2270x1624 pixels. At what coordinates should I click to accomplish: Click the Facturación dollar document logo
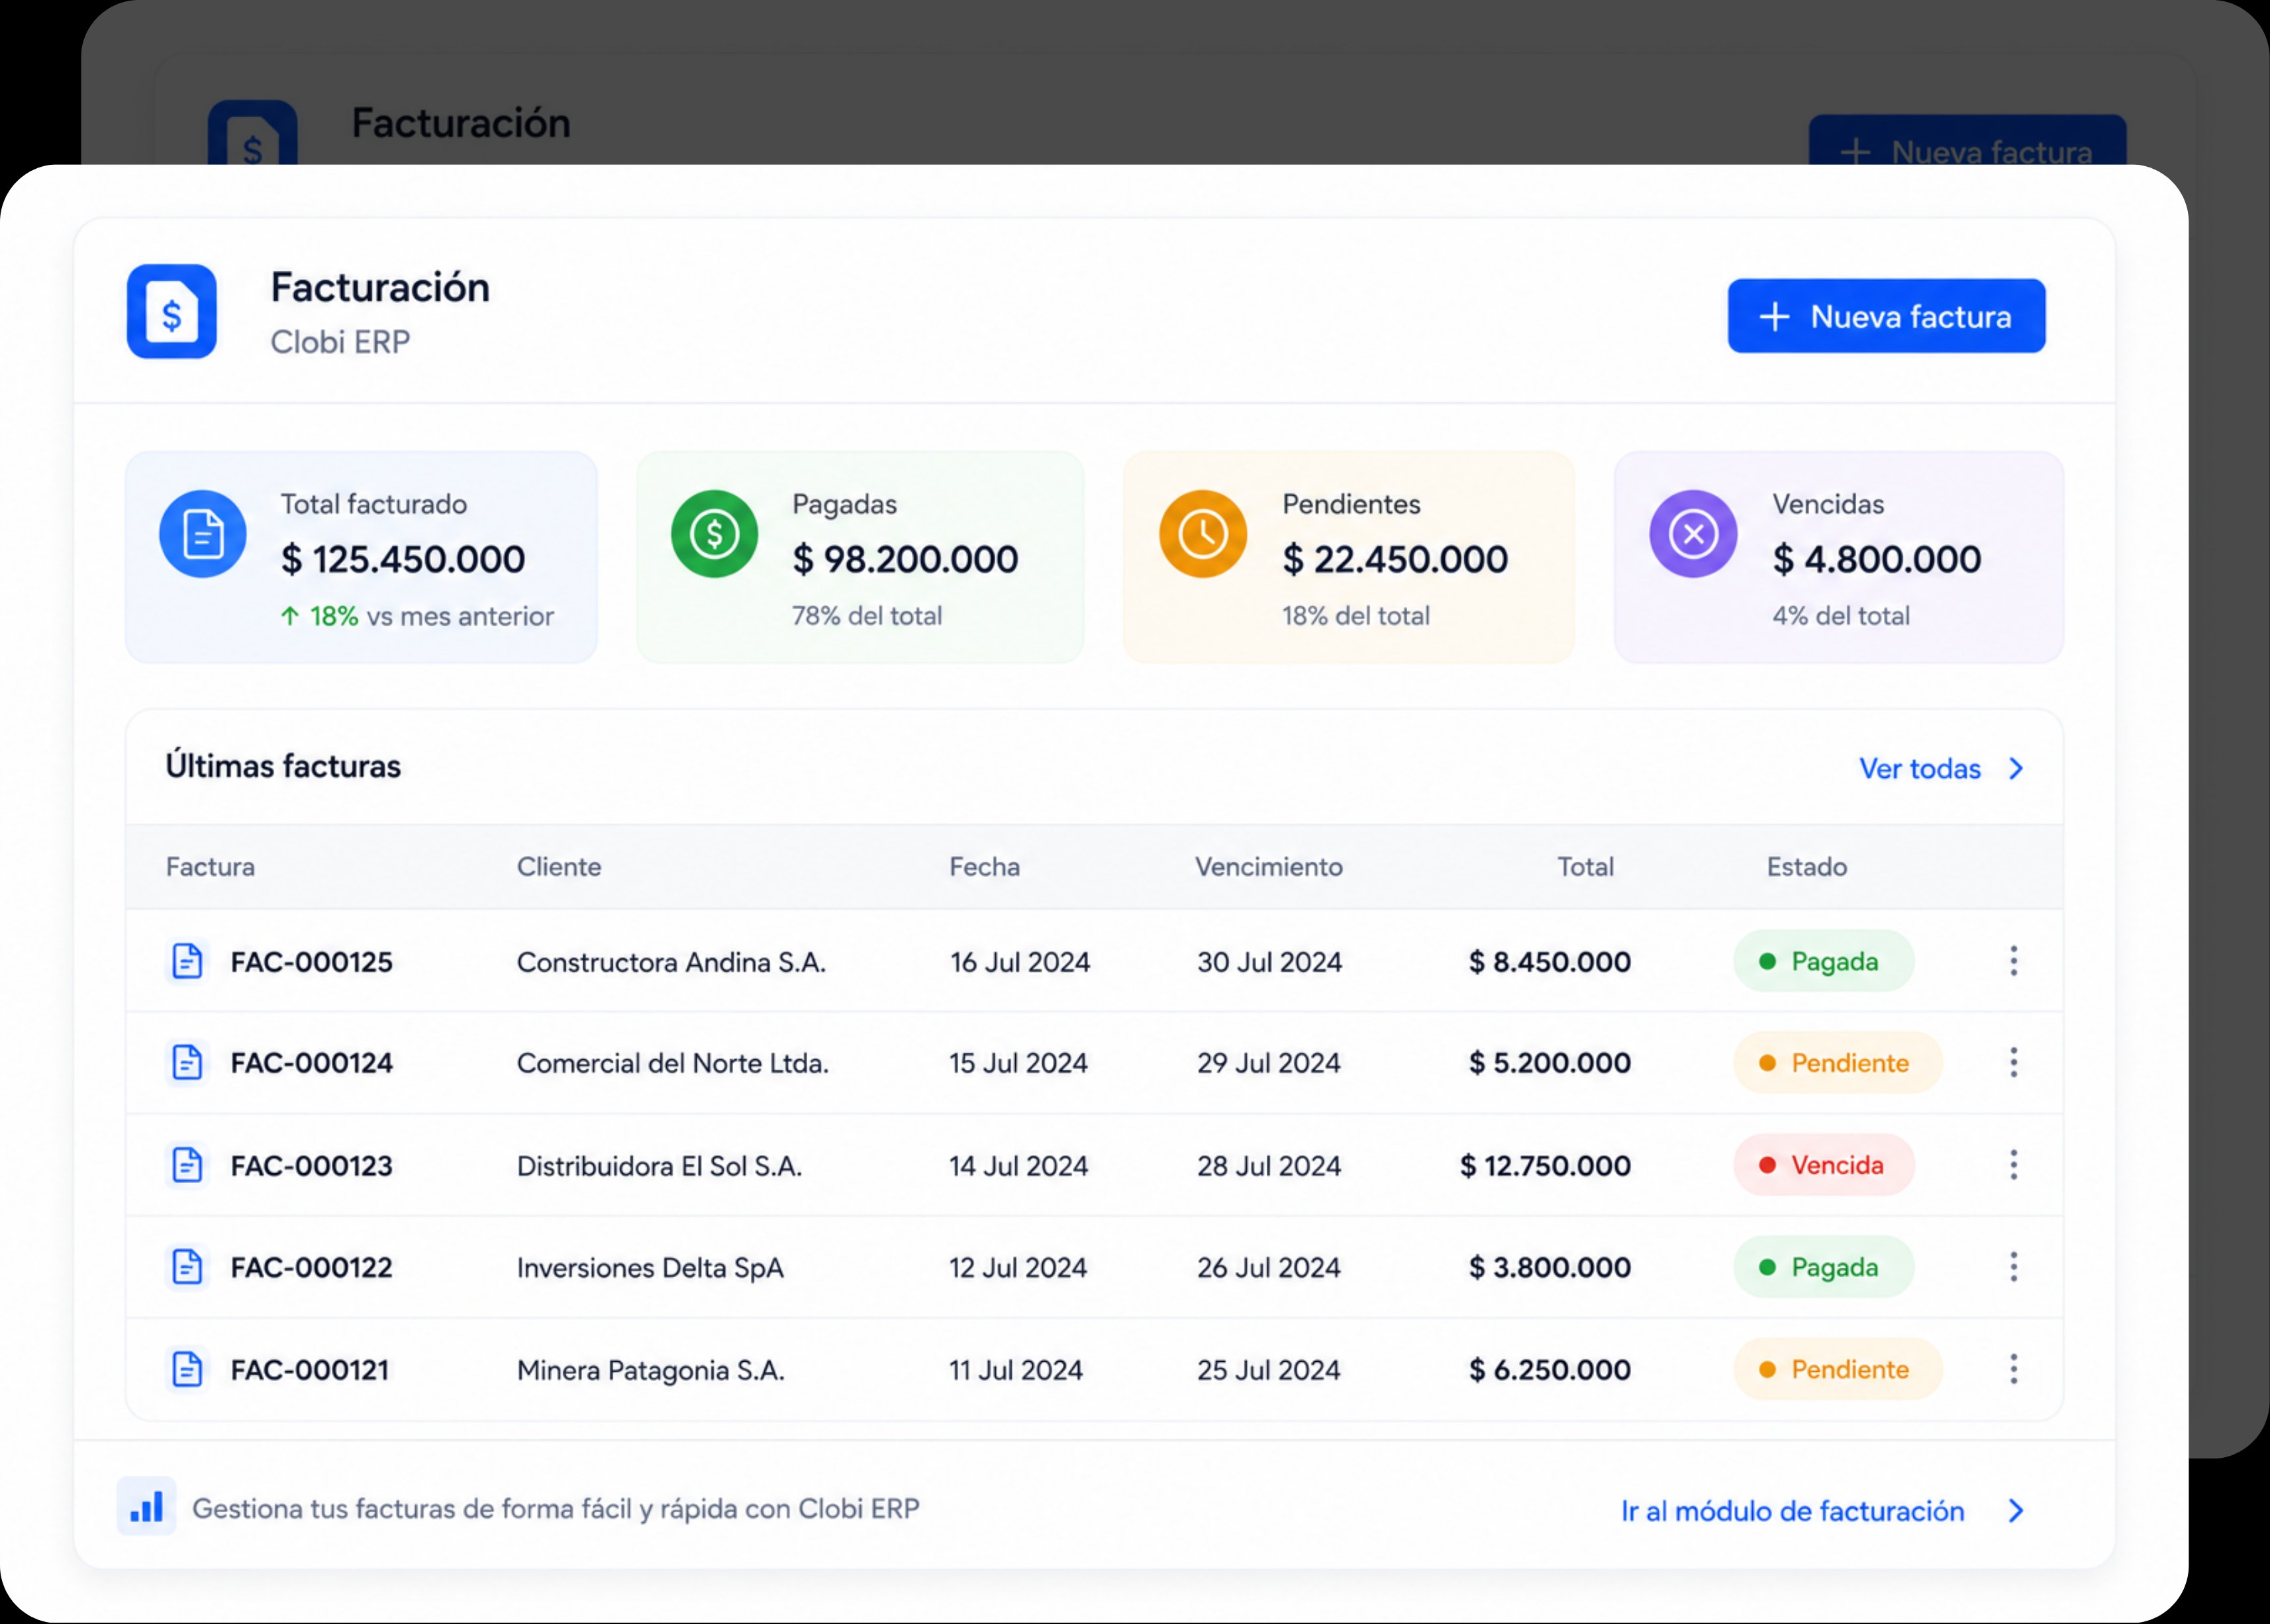[172, 312]
